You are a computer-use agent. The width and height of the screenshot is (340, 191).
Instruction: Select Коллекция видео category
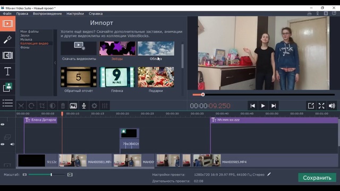(34, 44)
